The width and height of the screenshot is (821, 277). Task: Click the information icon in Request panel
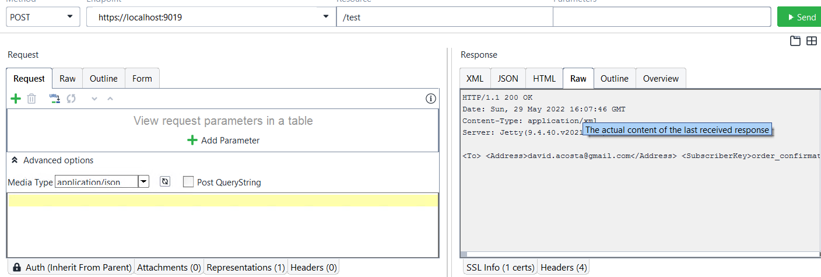point(431,99)
